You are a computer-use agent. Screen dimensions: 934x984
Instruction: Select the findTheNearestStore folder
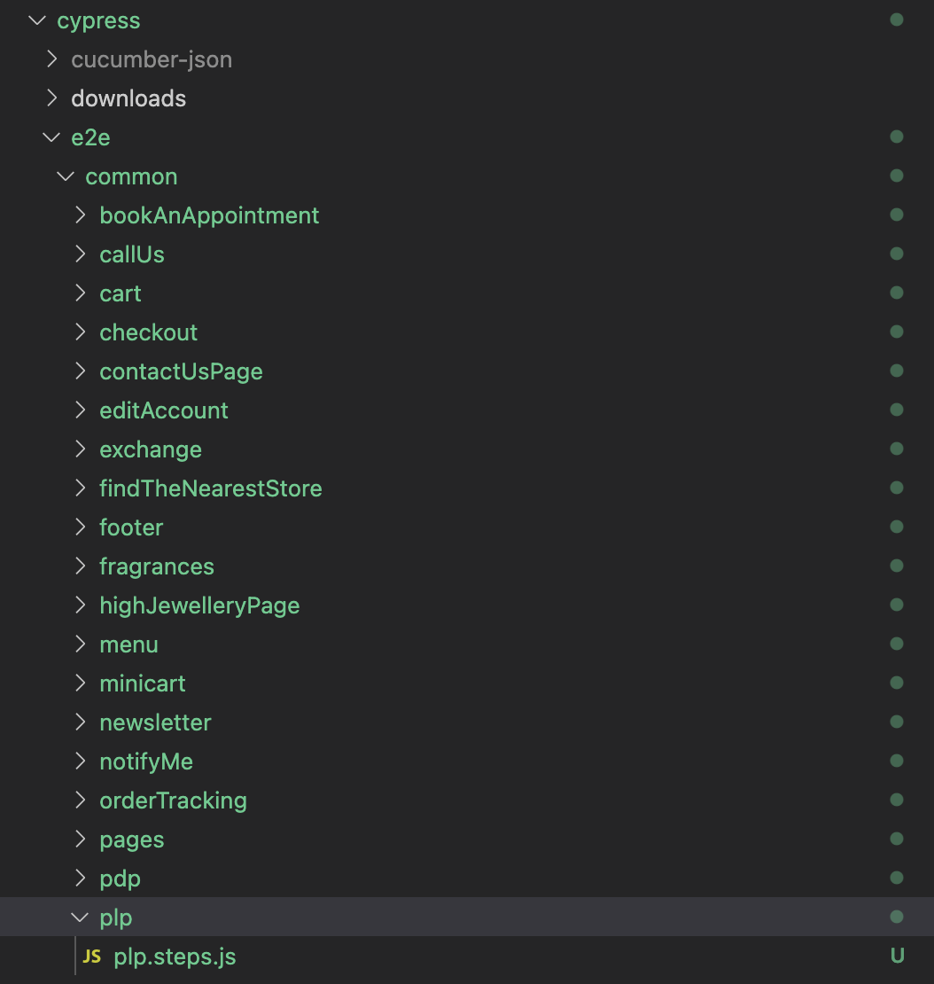210,488
